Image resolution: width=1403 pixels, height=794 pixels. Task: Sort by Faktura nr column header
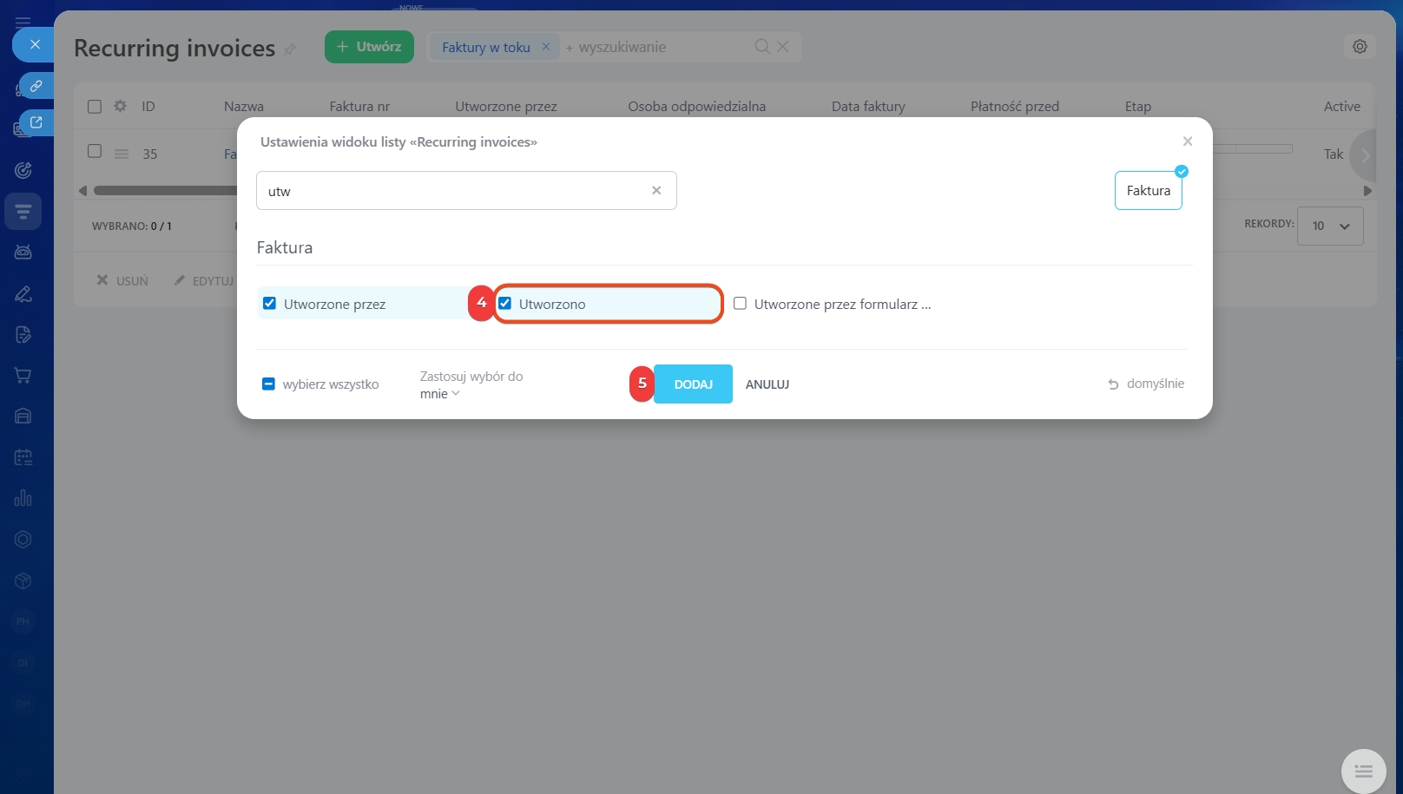tap(359, 106)
